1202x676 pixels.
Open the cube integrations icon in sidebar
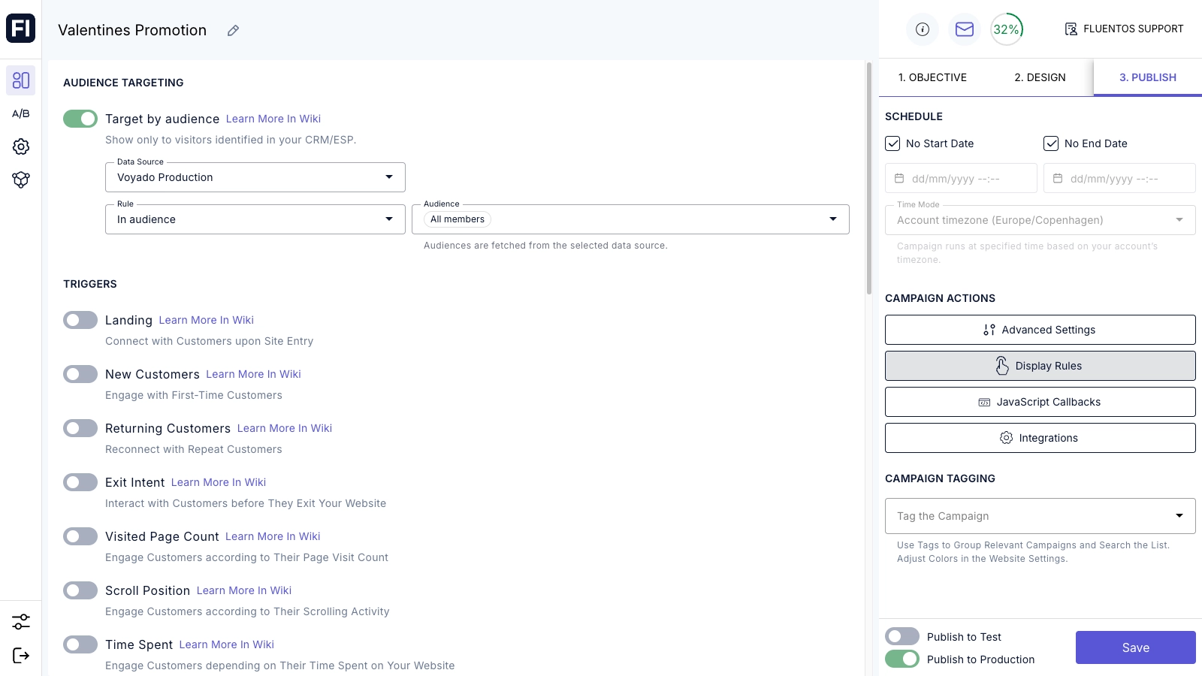[21, 180]
